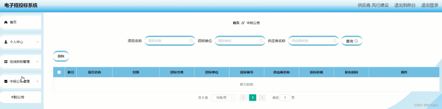Click the 首页 breadcrumb link

pos(236,23)
